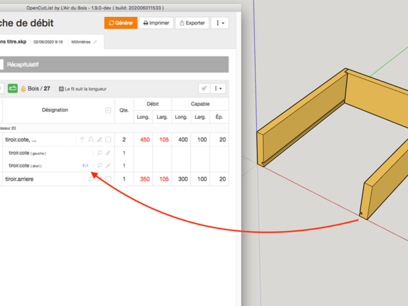
Task: Click the magnifier icon on tiroir.cote gauche
Action: click(x=99, y=153)
